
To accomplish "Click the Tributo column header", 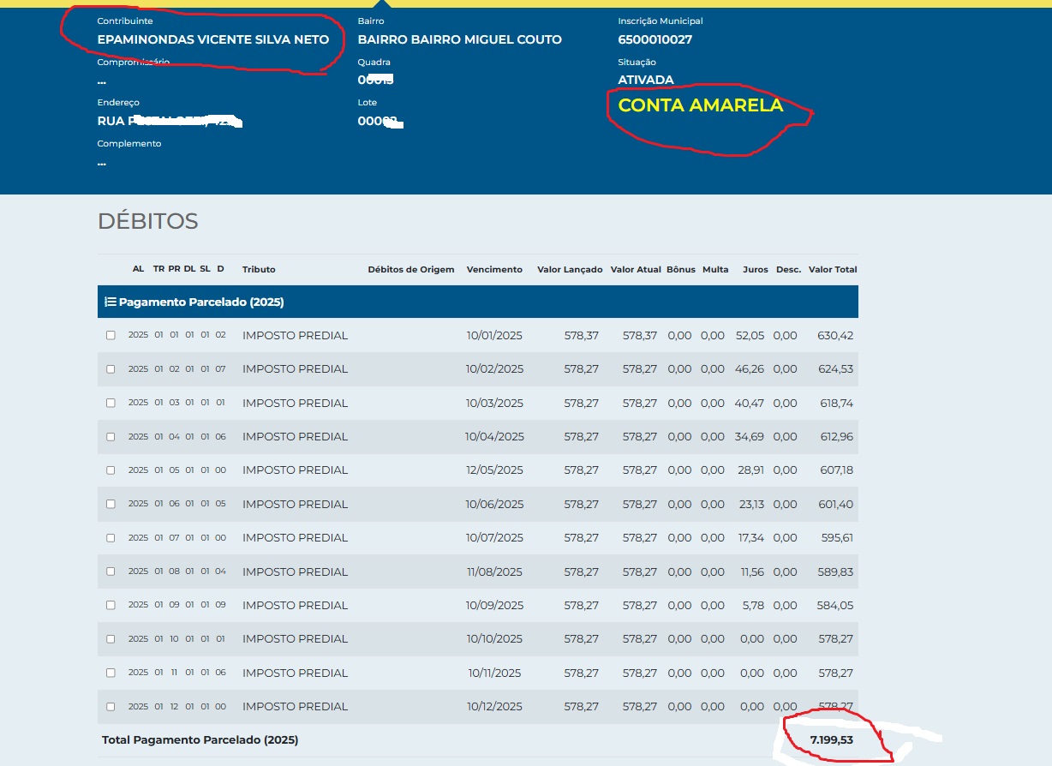I will (259, 269).
